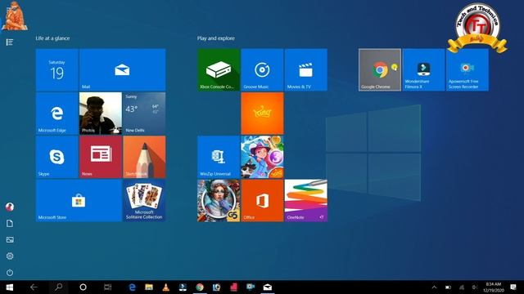Open the taskbar Search magnifier

[59, 287]
